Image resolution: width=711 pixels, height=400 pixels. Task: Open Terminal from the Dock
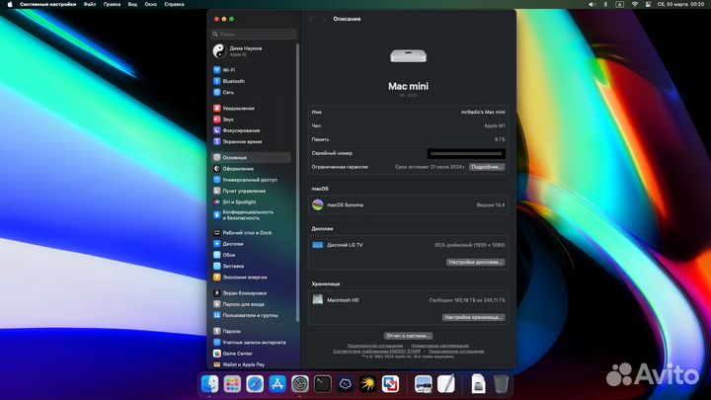(323, 384)
